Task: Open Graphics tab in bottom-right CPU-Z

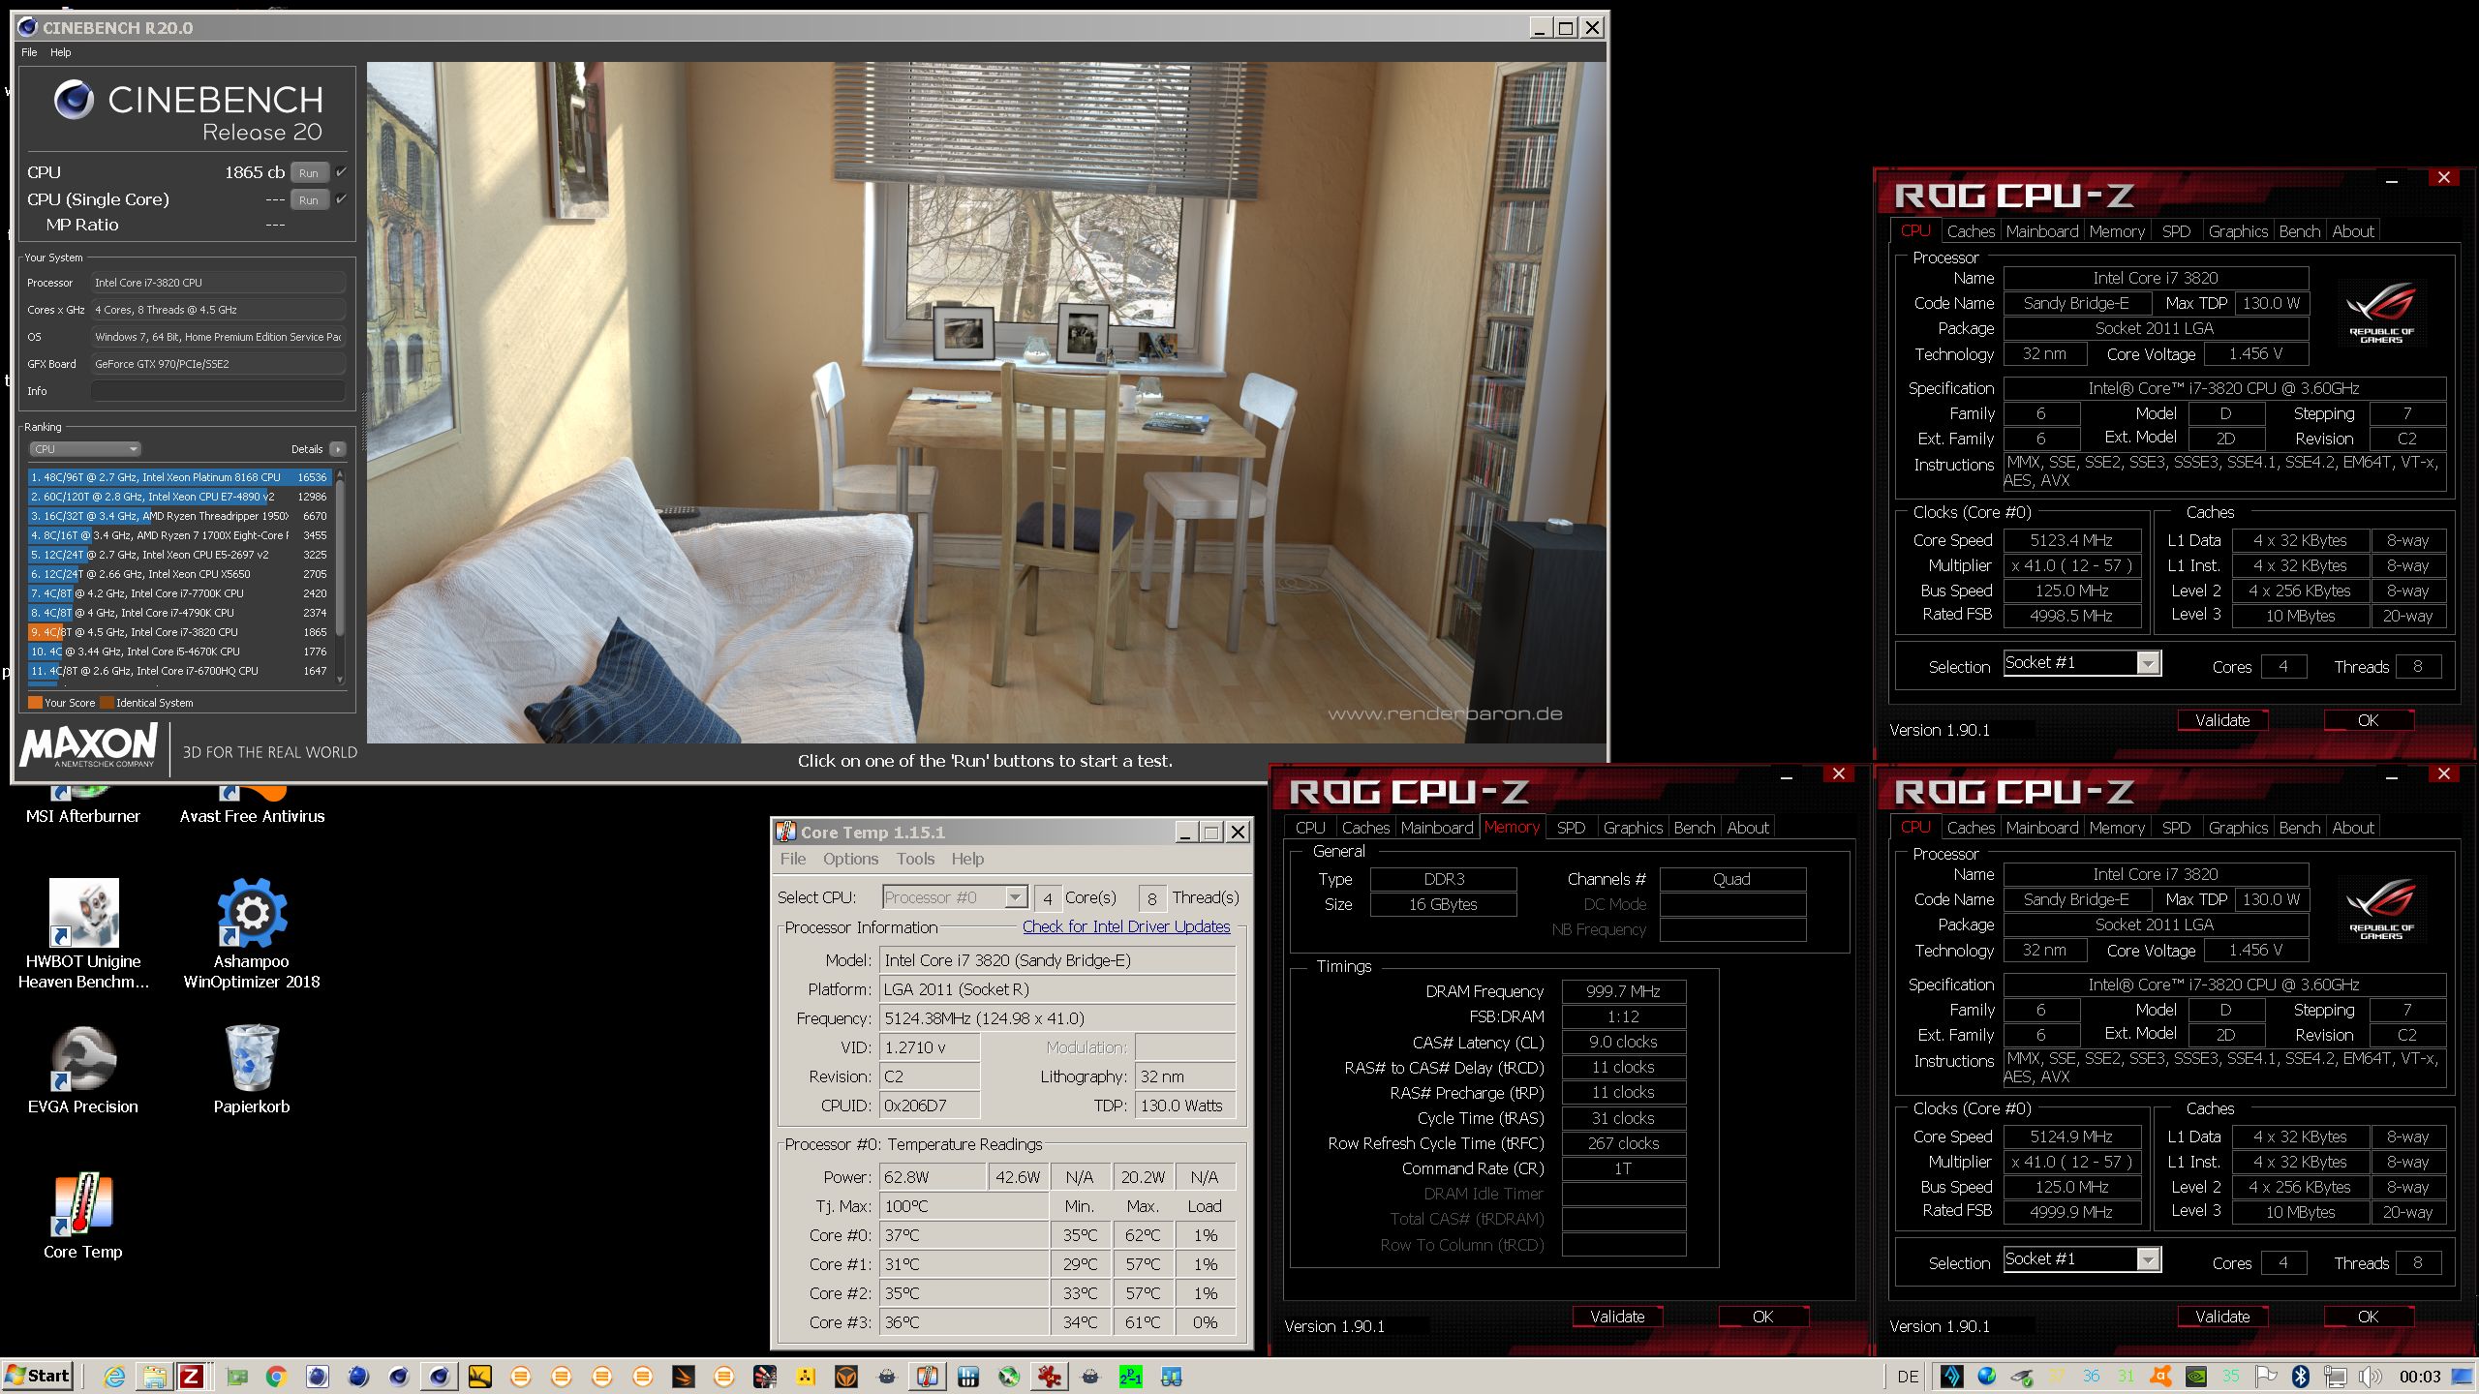Action: point(2238,828)
